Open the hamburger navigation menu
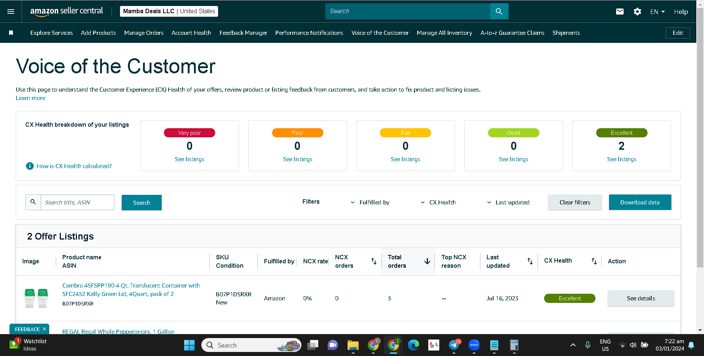 tap(11, 11)
